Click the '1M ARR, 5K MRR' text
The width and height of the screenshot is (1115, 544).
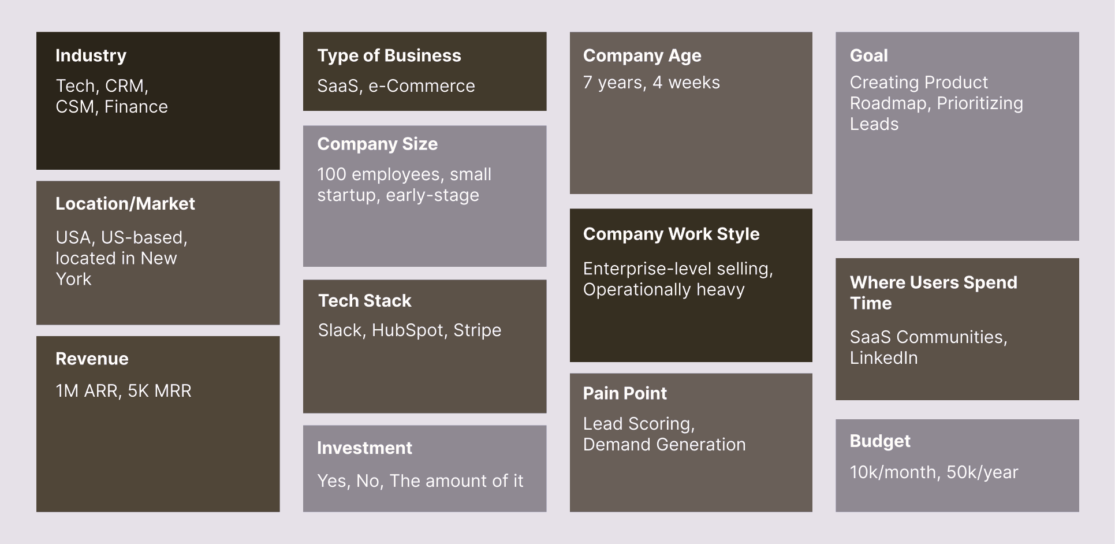(x=123, y=391)
